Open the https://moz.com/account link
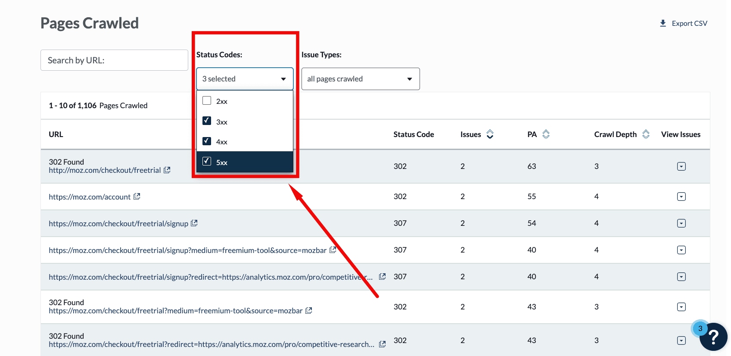 pos(90,197)
